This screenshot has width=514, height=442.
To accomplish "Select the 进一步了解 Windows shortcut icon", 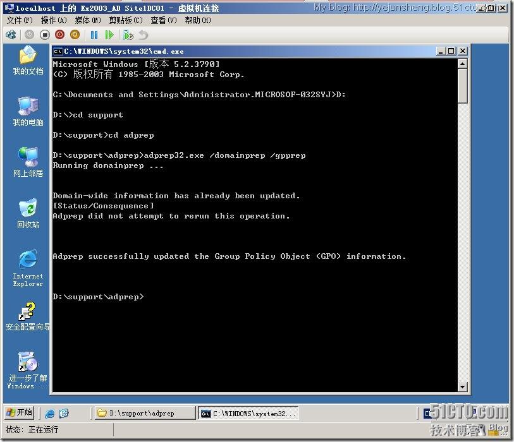I will [28, 371].
